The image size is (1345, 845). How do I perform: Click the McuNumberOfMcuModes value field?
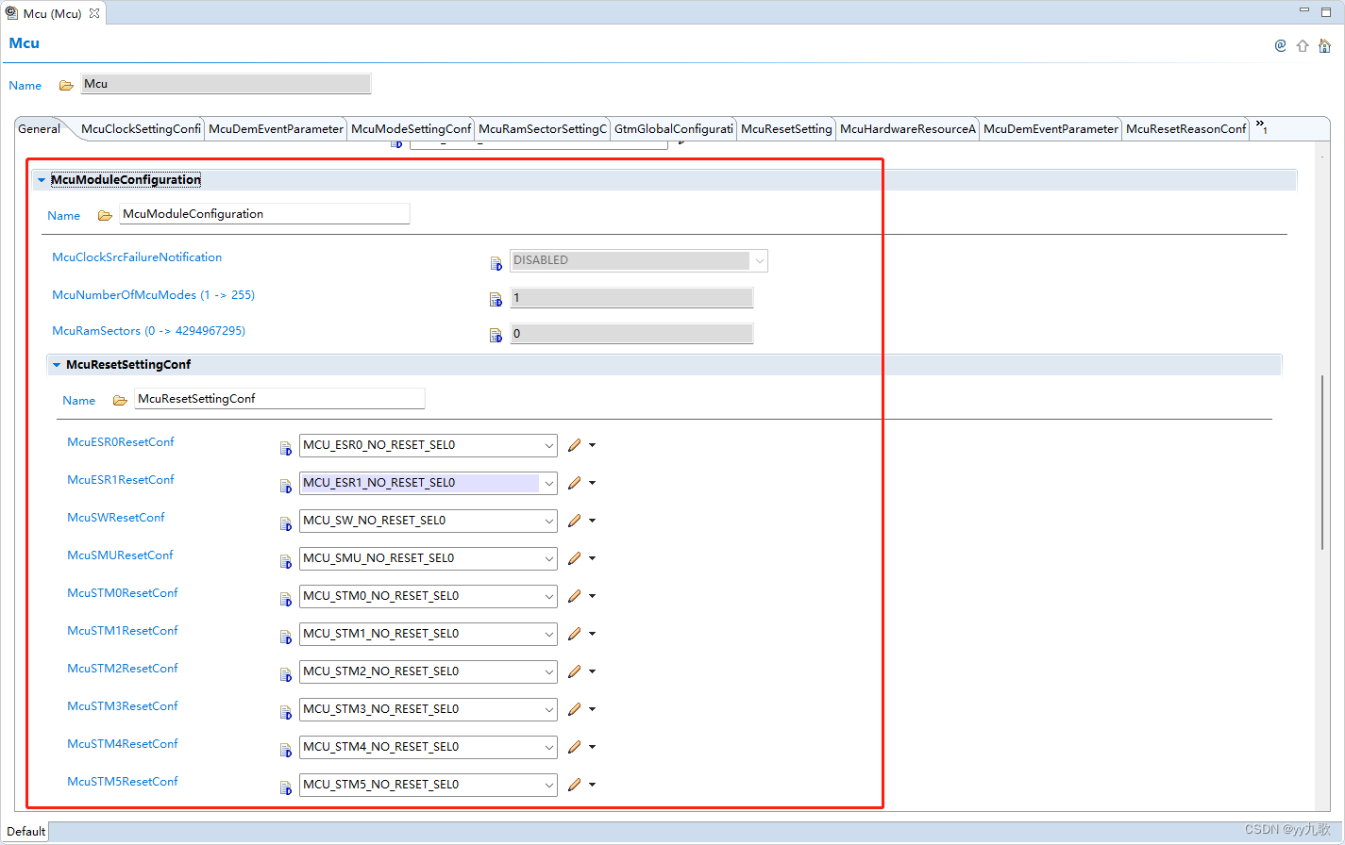(631, 298)
